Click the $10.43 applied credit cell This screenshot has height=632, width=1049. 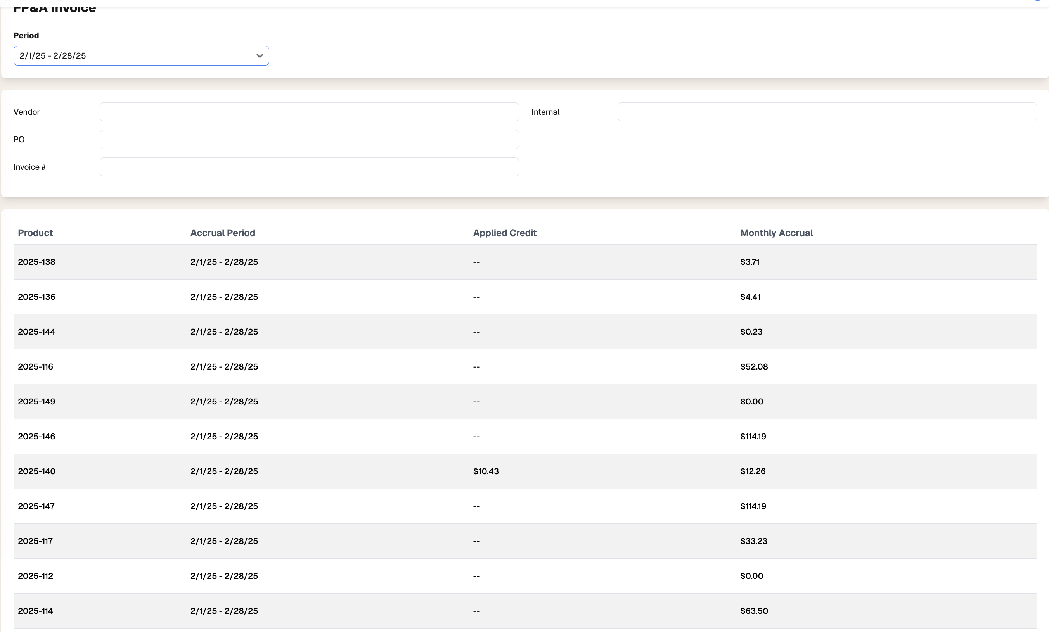coord(486,471)
